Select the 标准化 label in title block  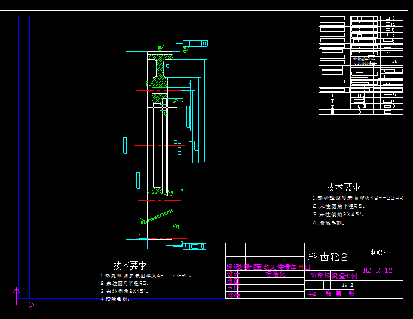[276, 274]
